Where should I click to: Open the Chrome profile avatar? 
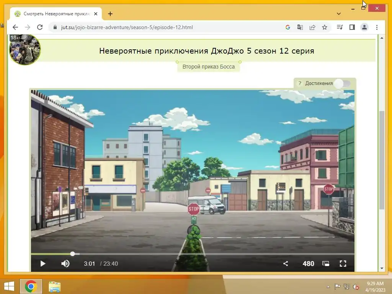coord(364,27)
